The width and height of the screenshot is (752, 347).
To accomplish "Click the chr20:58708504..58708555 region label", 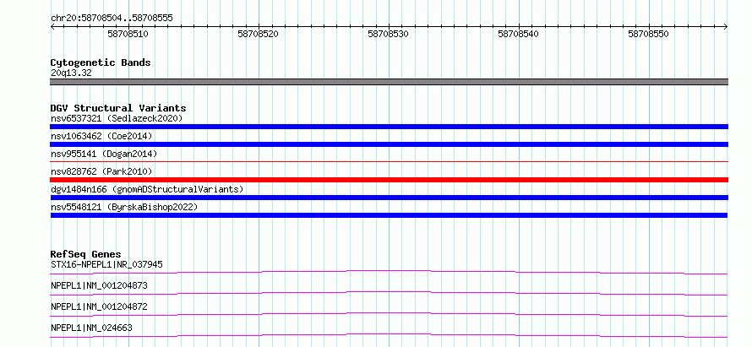I will tap(112, 19).
